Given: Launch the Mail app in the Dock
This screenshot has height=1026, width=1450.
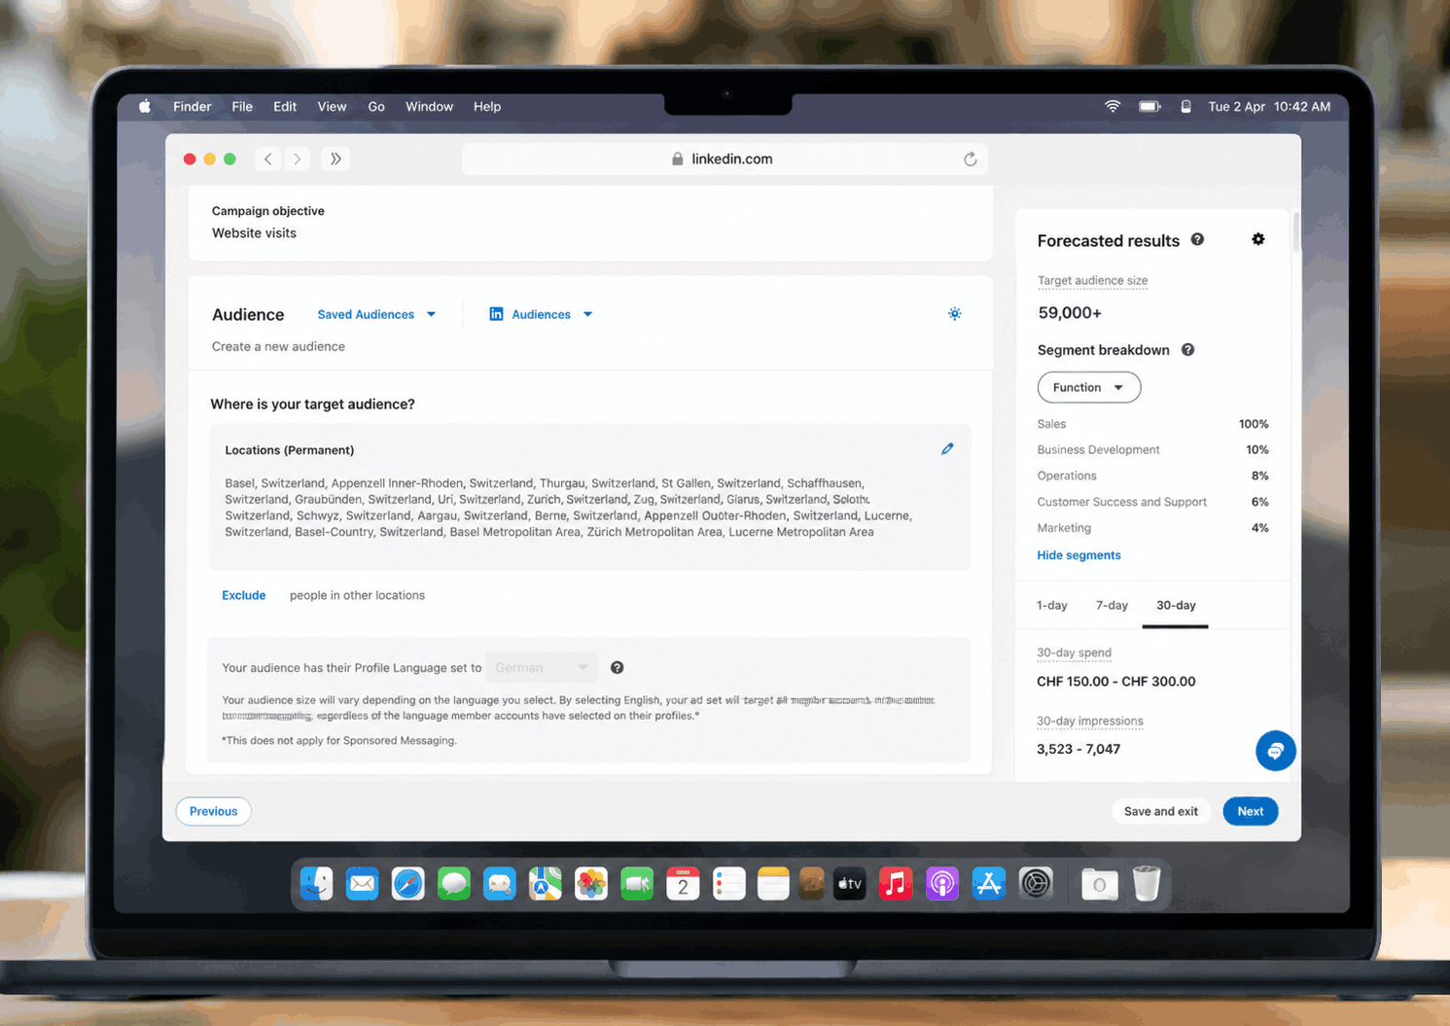Looking at the screenshot, I should tap(362, 883).
